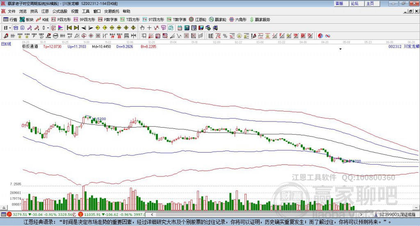Expand the candlestick style dropdown arrow

pyautogui.click(x=48, y=28)
